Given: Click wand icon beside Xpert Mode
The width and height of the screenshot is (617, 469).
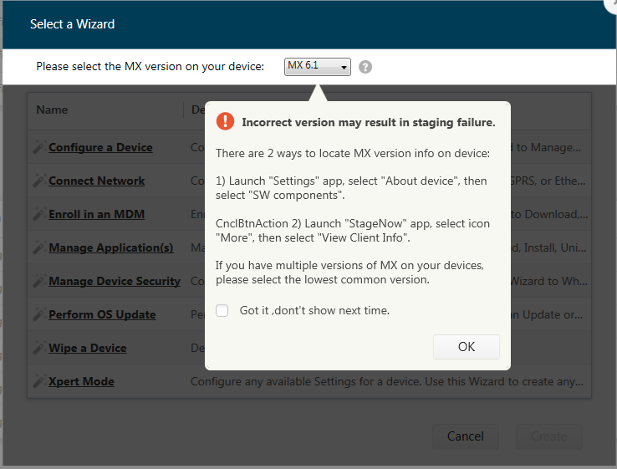Looking at the screenshot, I should click(x=39, y=381).
